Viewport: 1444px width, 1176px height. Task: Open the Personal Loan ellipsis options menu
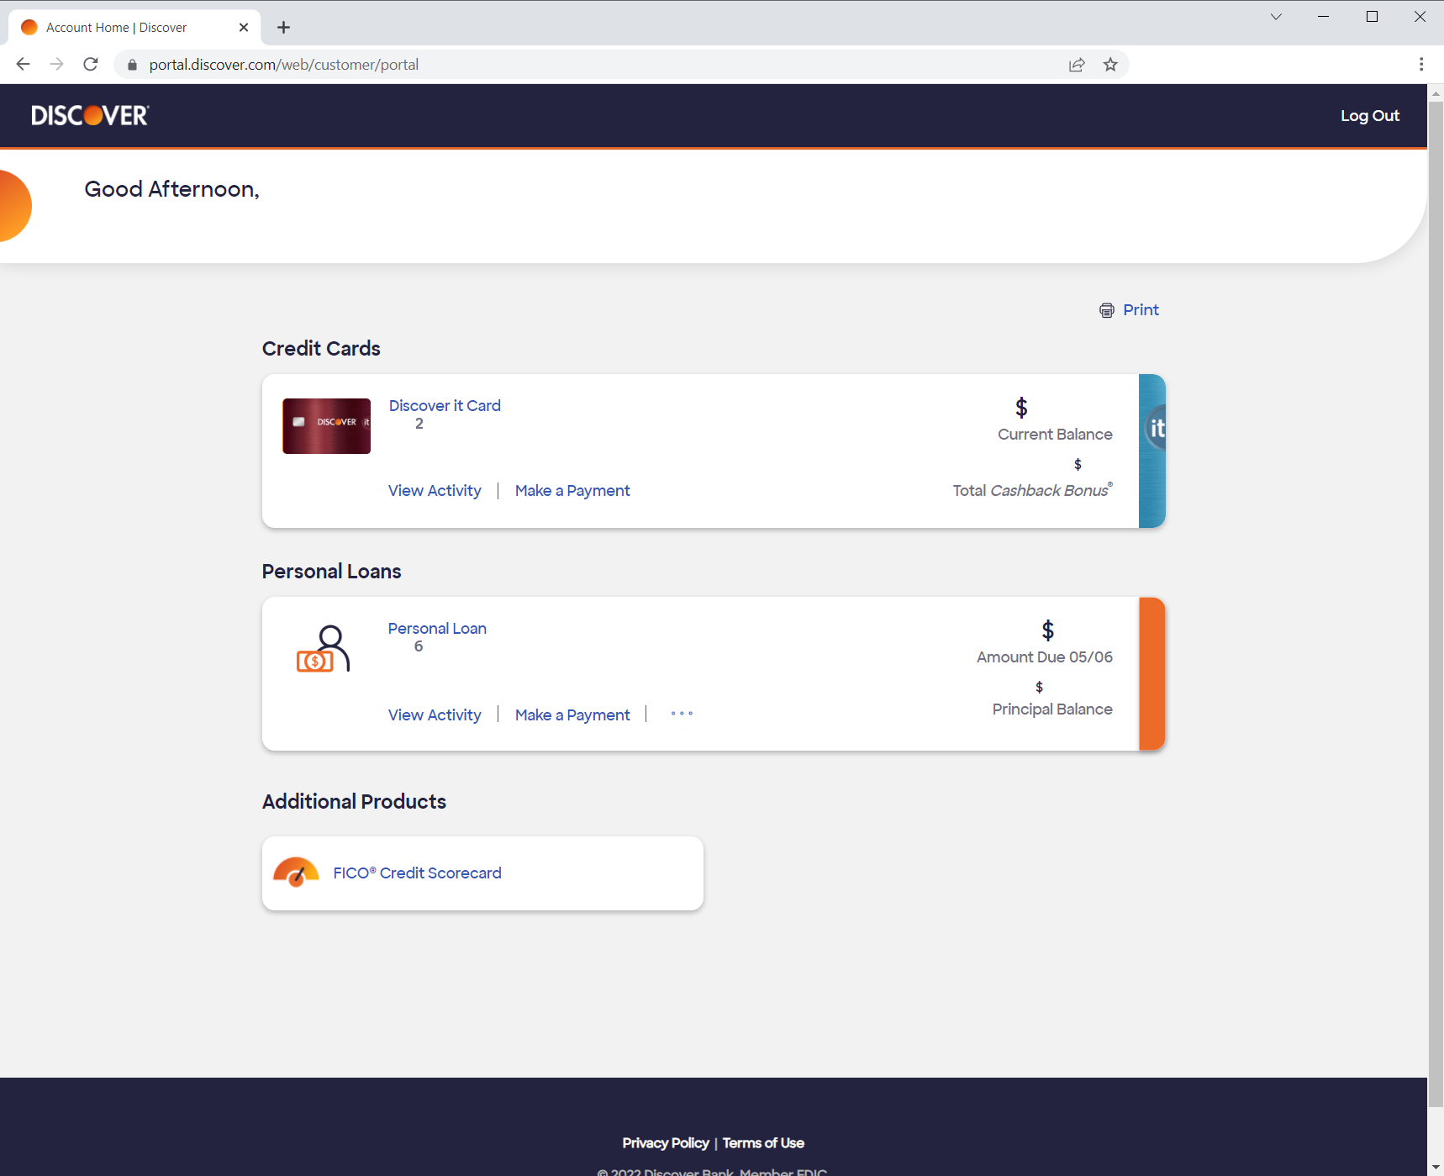click(682, 714)
